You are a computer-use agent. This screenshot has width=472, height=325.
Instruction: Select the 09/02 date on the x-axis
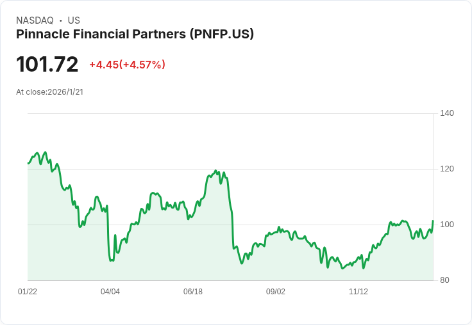coord(276,292)
